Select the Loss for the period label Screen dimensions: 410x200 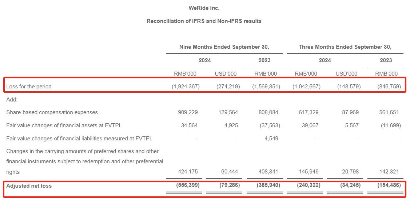[x=29, y=87]
